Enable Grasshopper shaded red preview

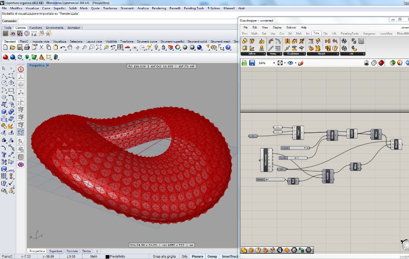click(382, 63)
